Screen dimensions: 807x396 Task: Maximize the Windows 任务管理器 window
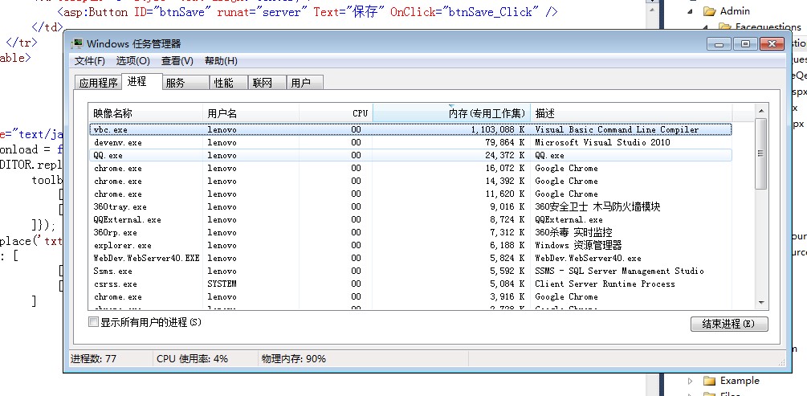point(744,44)
